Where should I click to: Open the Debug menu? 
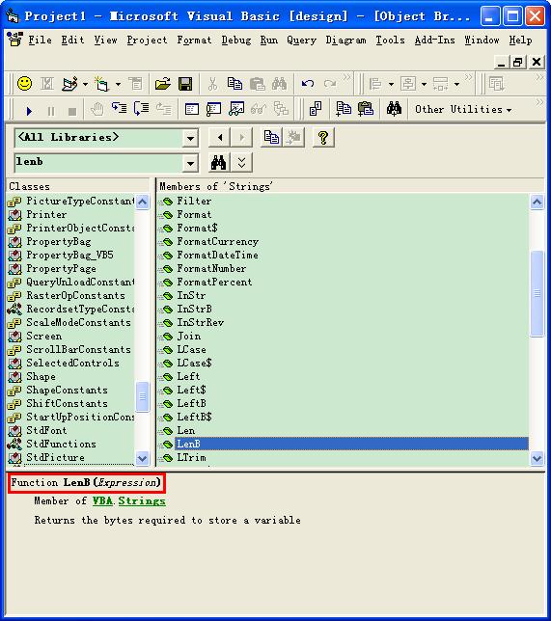[x=236, y=40]
